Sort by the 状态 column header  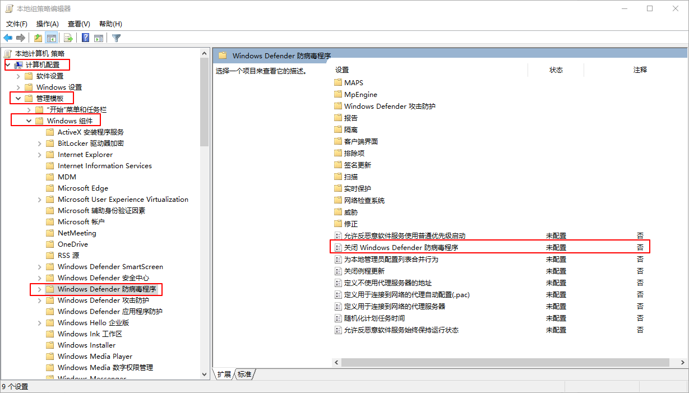pyautogui.click(x=556, y=70)
